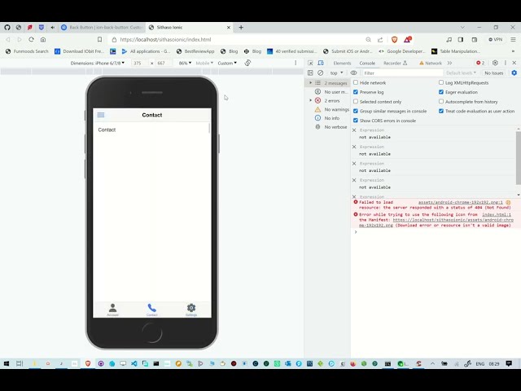Bookmark this page with the bookmark icon
This screenshot has height=391, width=521.
[99, 39]
